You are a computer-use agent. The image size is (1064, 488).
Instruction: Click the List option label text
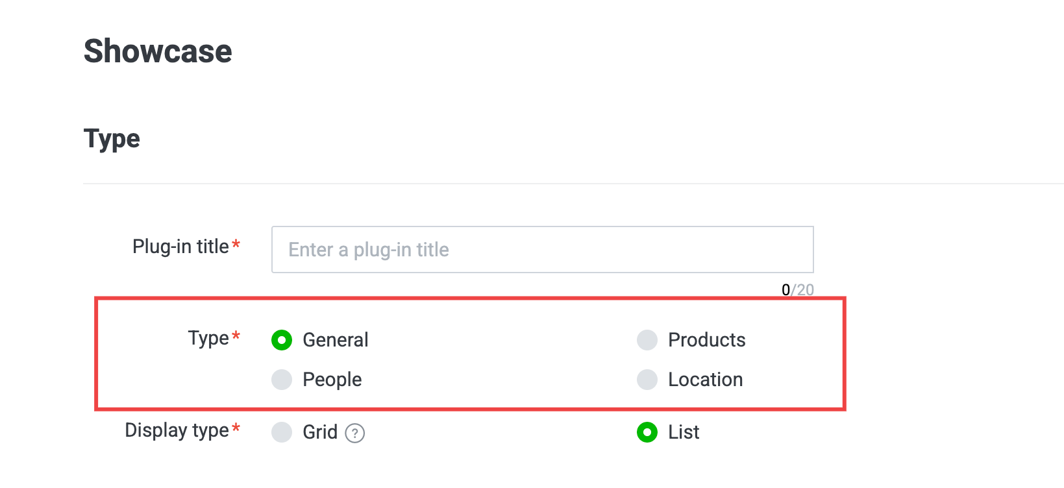[684, 432]
